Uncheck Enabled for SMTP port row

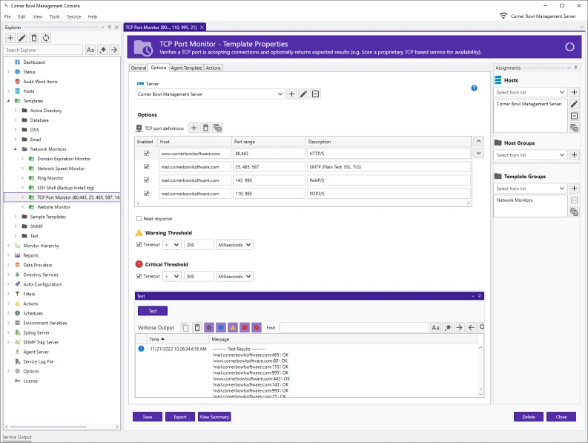[x=147, y=167]
